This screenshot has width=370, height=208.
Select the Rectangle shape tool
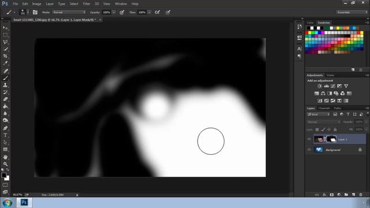[5, 150]
